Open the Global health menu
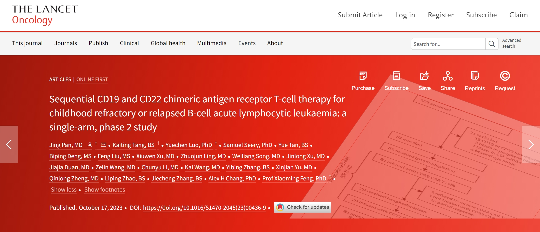 click(x=168, y=43)
